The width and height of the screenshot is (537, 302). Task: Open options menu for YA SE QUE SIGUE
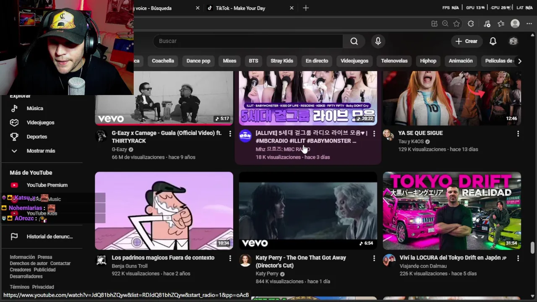(x=518, y=133)
